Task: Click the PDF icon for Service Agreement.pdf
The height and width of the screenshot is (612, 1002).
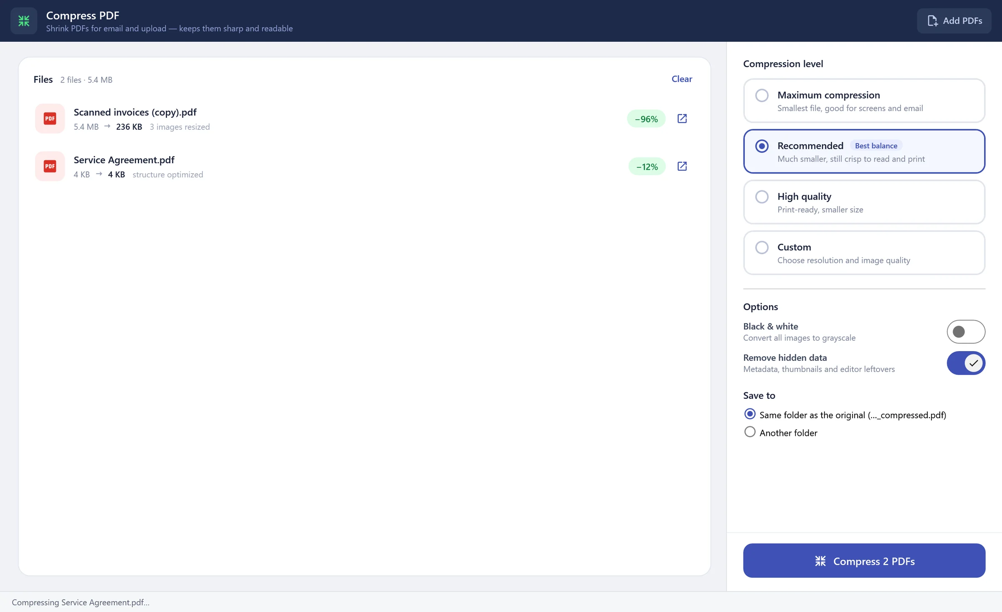Action: pyautogui.click(x=50, y=166)
